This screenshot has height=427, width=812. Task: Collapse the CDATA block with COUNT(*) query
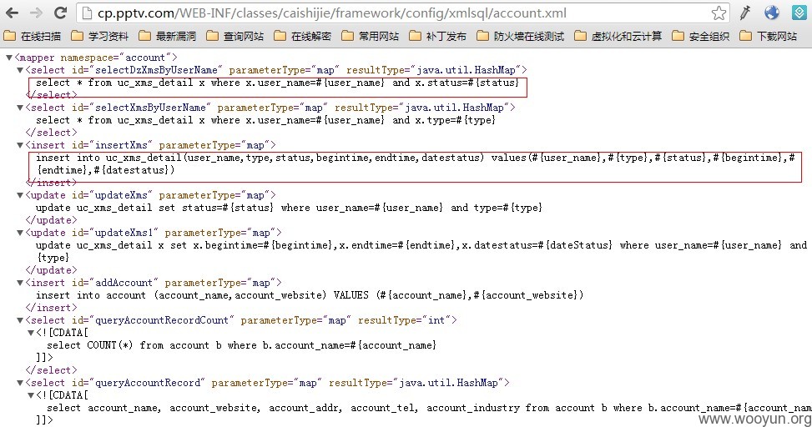[x=31, y=333]
